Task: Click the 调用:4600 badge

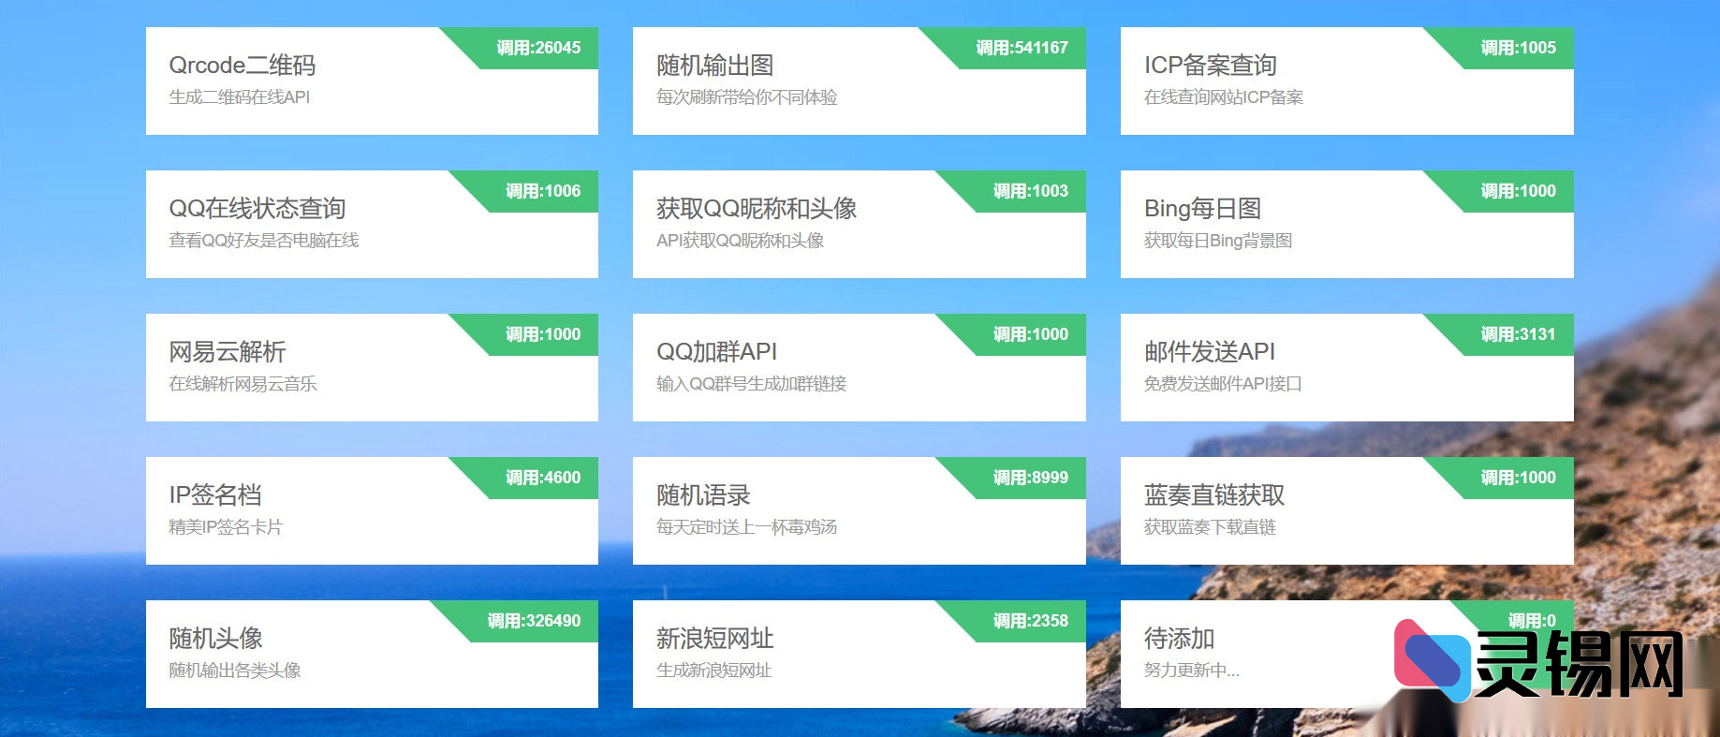Action: [543, 478]
